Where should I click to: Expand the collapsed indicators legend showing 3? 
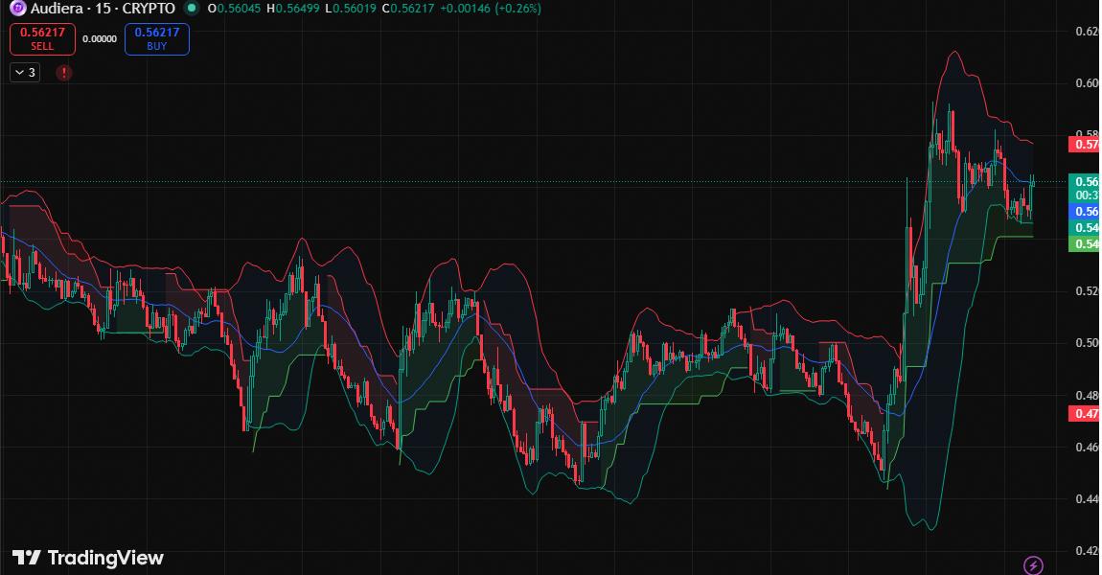coord(25,72)
